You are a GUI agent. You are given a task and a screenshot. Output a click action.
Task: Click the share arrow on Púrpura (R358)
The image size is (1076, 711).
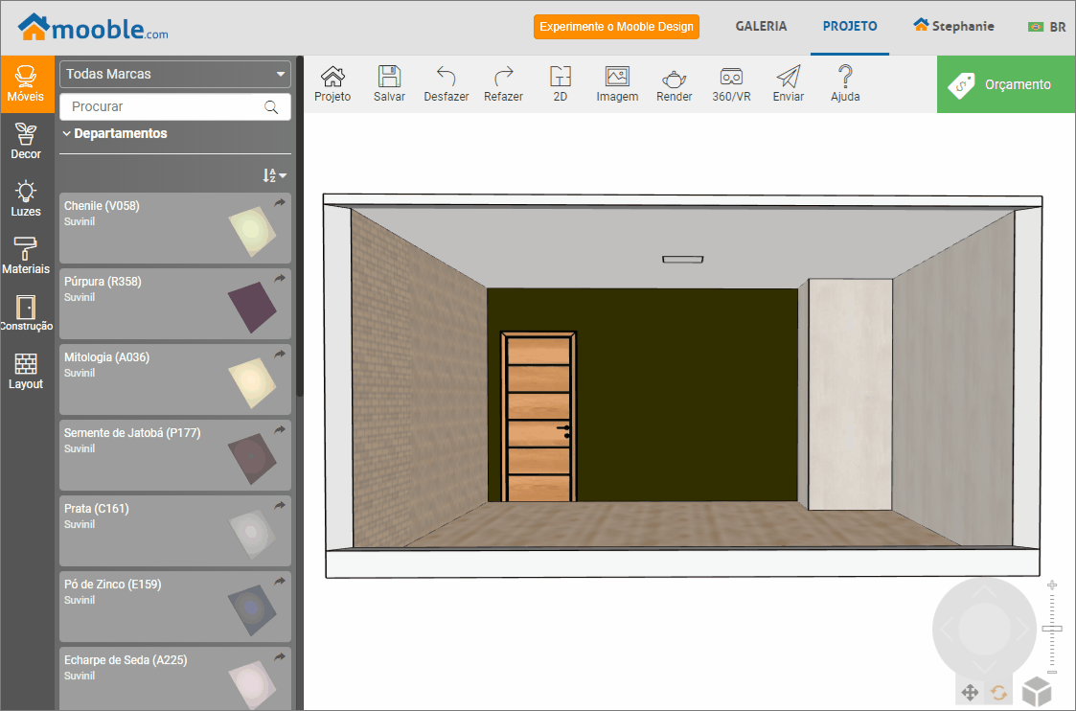point(280,278)
